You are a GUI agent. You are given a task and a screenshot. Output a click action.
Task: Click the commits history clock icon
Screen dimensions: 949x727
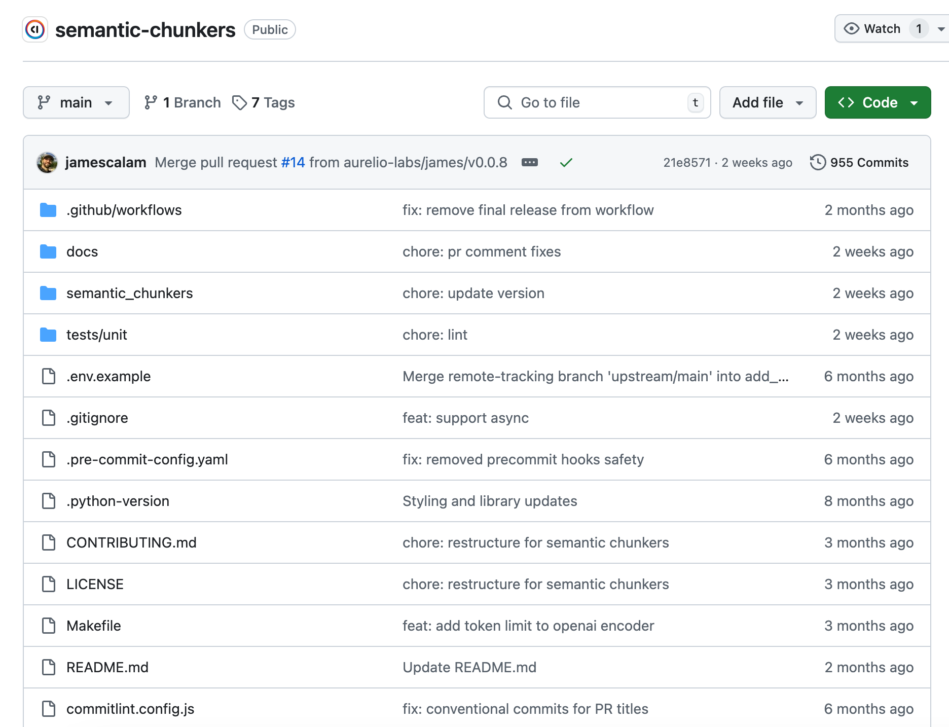point(818,162)
